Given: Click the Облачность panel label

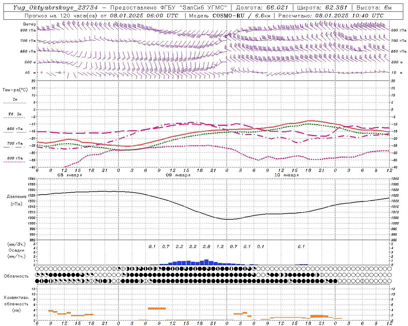Looking at the screenshot, I should click(x=16, y=276).
